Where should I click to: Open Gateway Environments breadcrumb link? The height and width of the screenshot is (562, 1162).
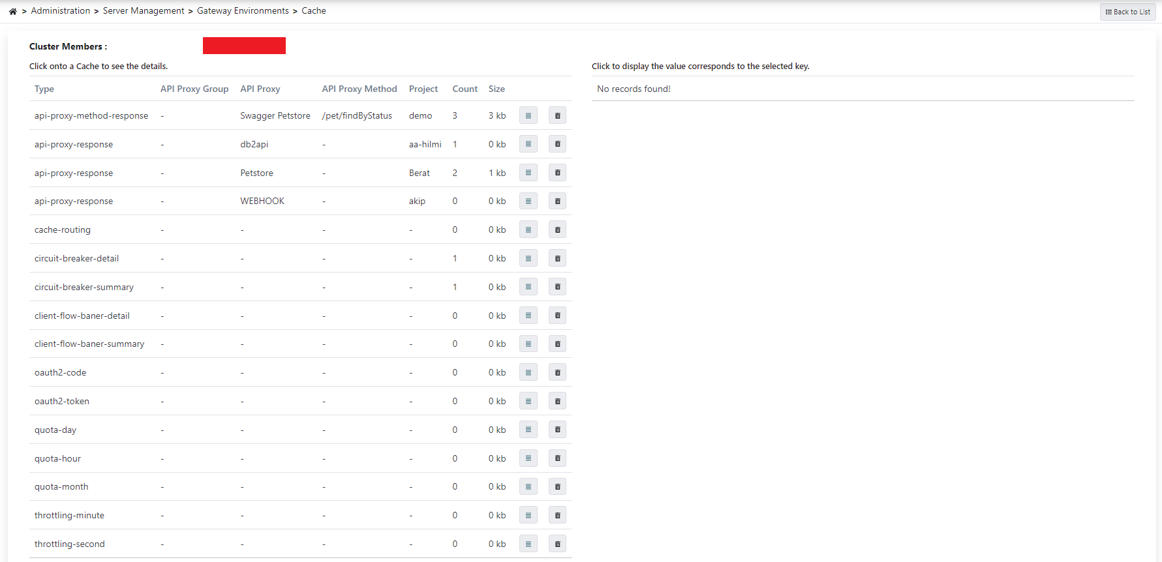(x=243, y=11)
